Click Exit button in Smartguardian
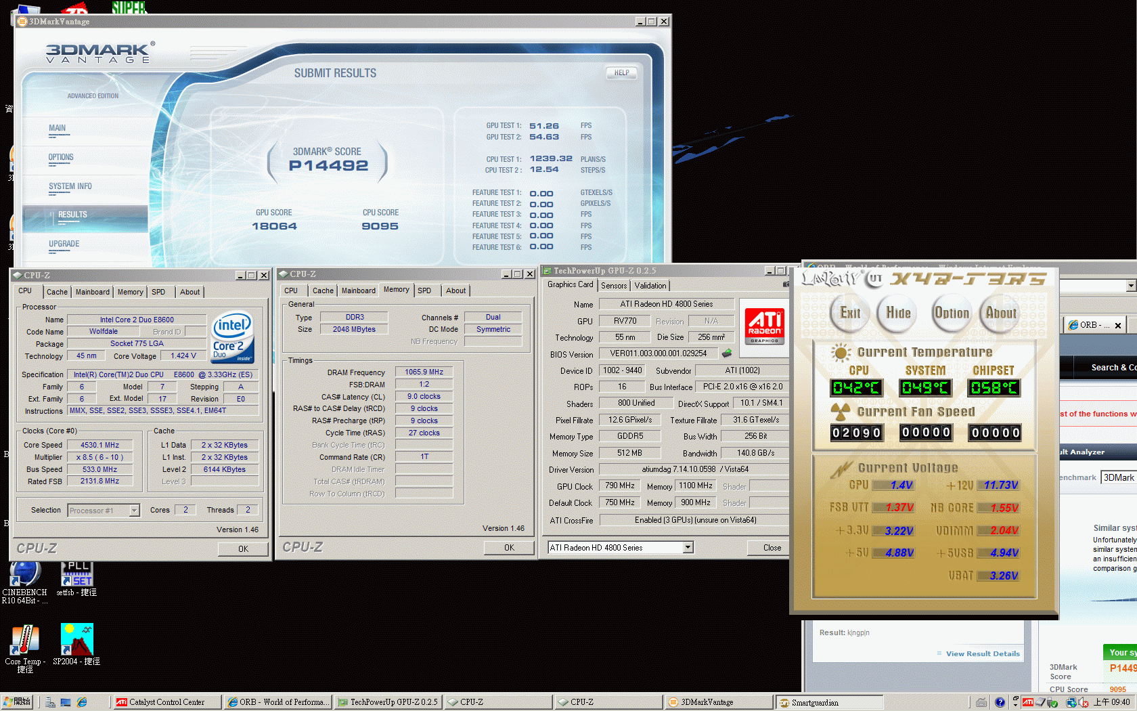The image size is (1137, 711). 850,313
